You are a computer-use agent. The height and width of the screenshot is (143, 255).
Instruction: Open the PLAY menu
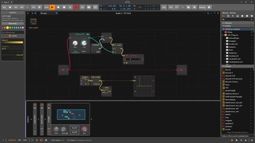click(46, 7)
